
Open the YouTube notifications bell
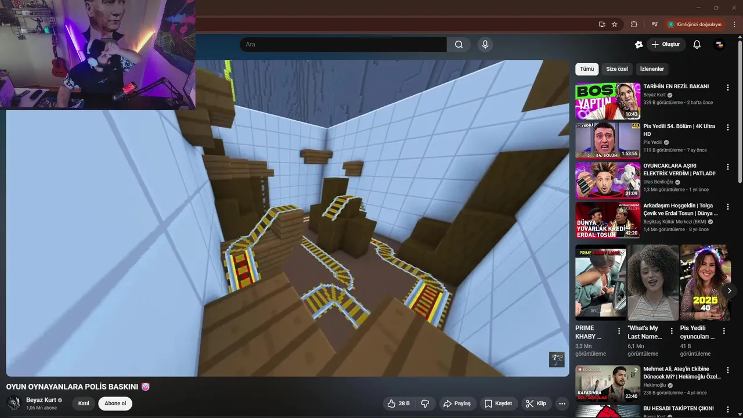coord(697,45)
